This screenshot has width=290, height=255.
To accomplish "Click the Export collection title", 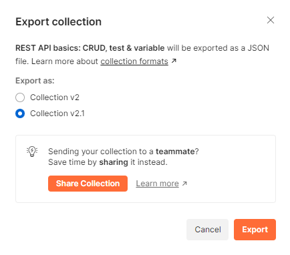I will click(x=59, y=22).
